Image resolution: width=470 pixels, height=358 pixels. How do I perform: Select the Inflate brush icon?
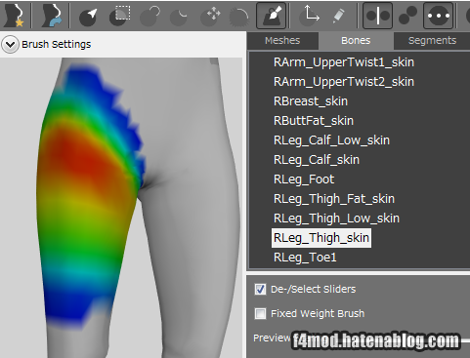[x=150, y=17]
